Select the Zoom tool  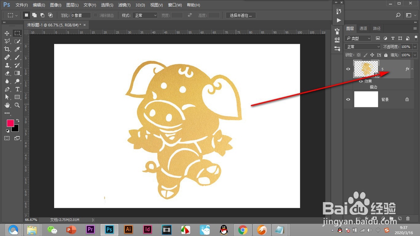tap(17, 105)
